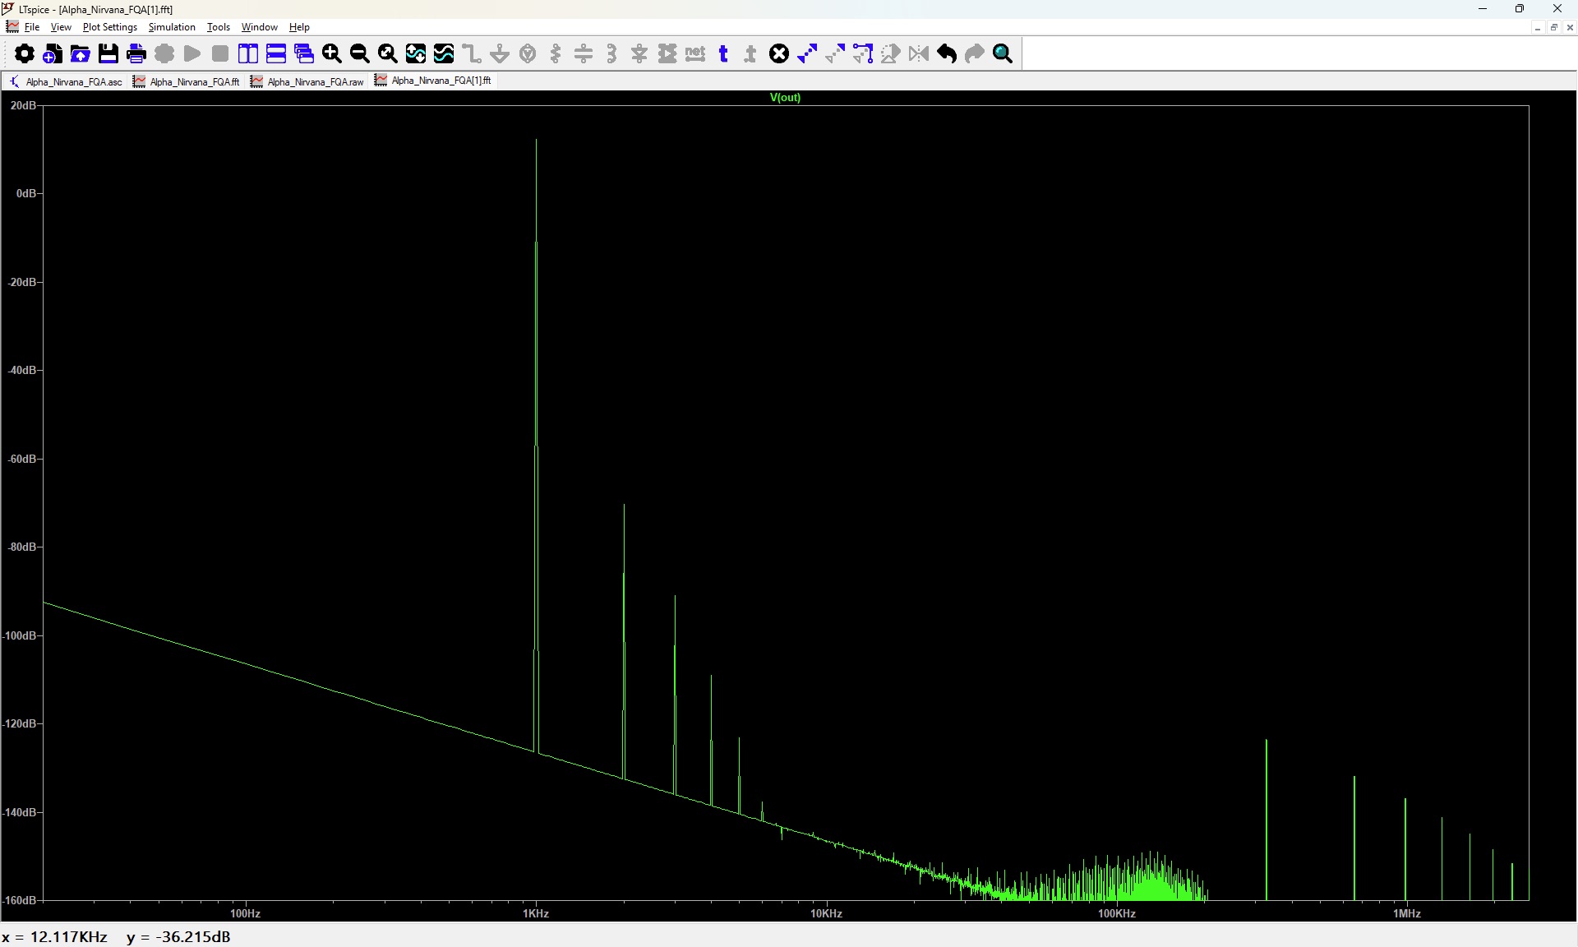Click the 20dB axis label
1578x947 pixels.
[x=23, y=105]
